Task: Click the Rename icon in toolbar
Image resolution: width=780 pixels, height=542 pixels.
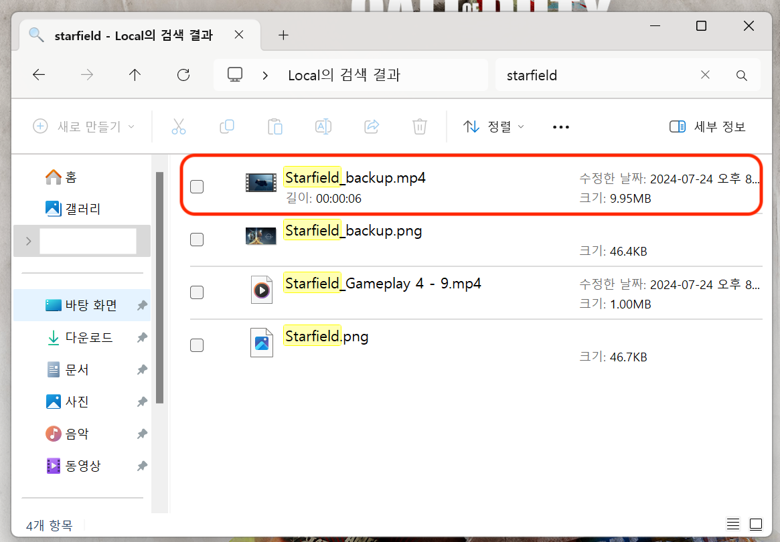Action: tap(323, 126)
